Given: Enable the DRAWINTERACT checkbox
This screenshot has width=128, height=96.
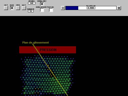Looking at the screenshot, I should pos(42,10).
